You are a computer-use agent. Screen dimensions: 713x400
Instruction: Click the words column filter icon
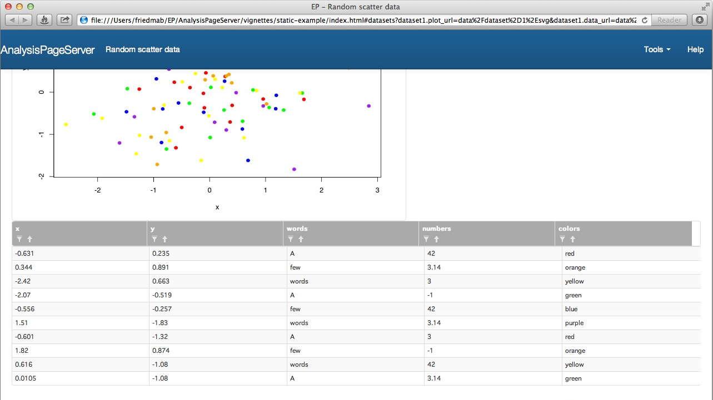[x=290, y=239]
